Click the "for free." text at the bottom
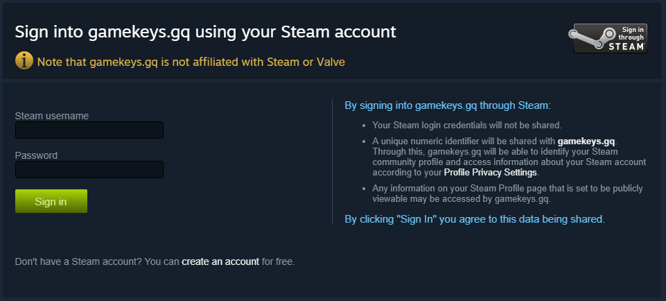This screenshot has width=666, height=301. pyautogui.click(x=278, y=261)
